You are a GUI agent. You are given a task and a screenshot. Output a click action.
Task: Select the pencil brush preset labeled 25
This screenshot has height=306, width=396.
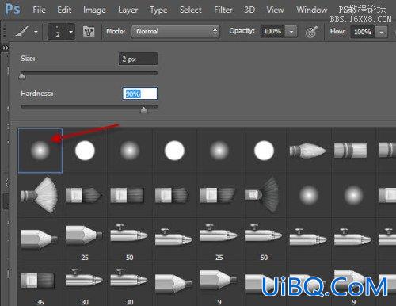coord(84,239)
